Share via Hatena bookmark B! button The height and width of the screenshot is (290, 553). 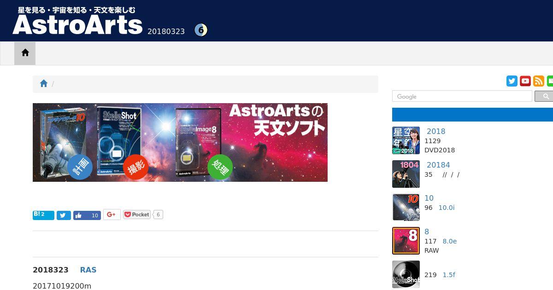(43, 215)
